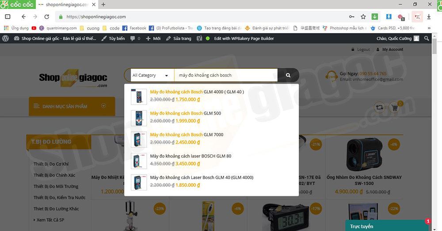Select Bosch GLM 500 search suggestion

coord(185,113)
